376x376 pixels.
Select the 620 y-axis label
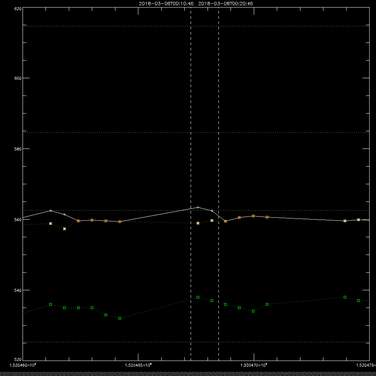pyautogui.click(x=18, y=9)
